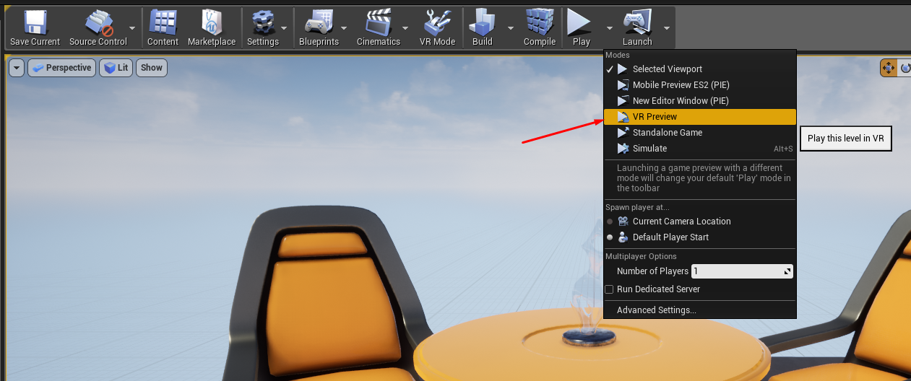Choose Simulate play mode
911x381 pixels.
(699, 149)
